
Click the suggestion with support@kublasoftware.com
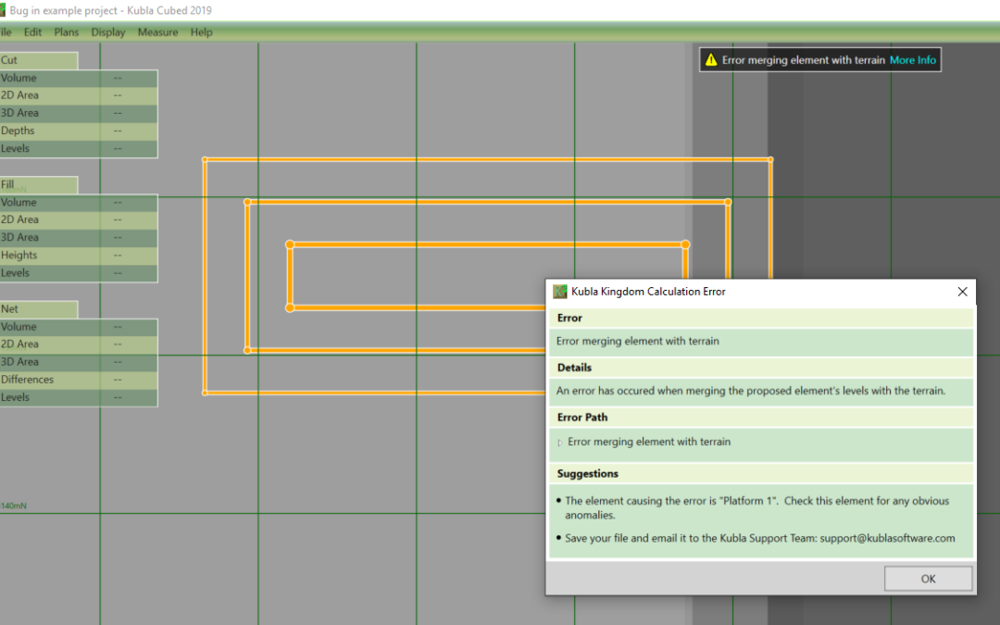tap(760, 538)
